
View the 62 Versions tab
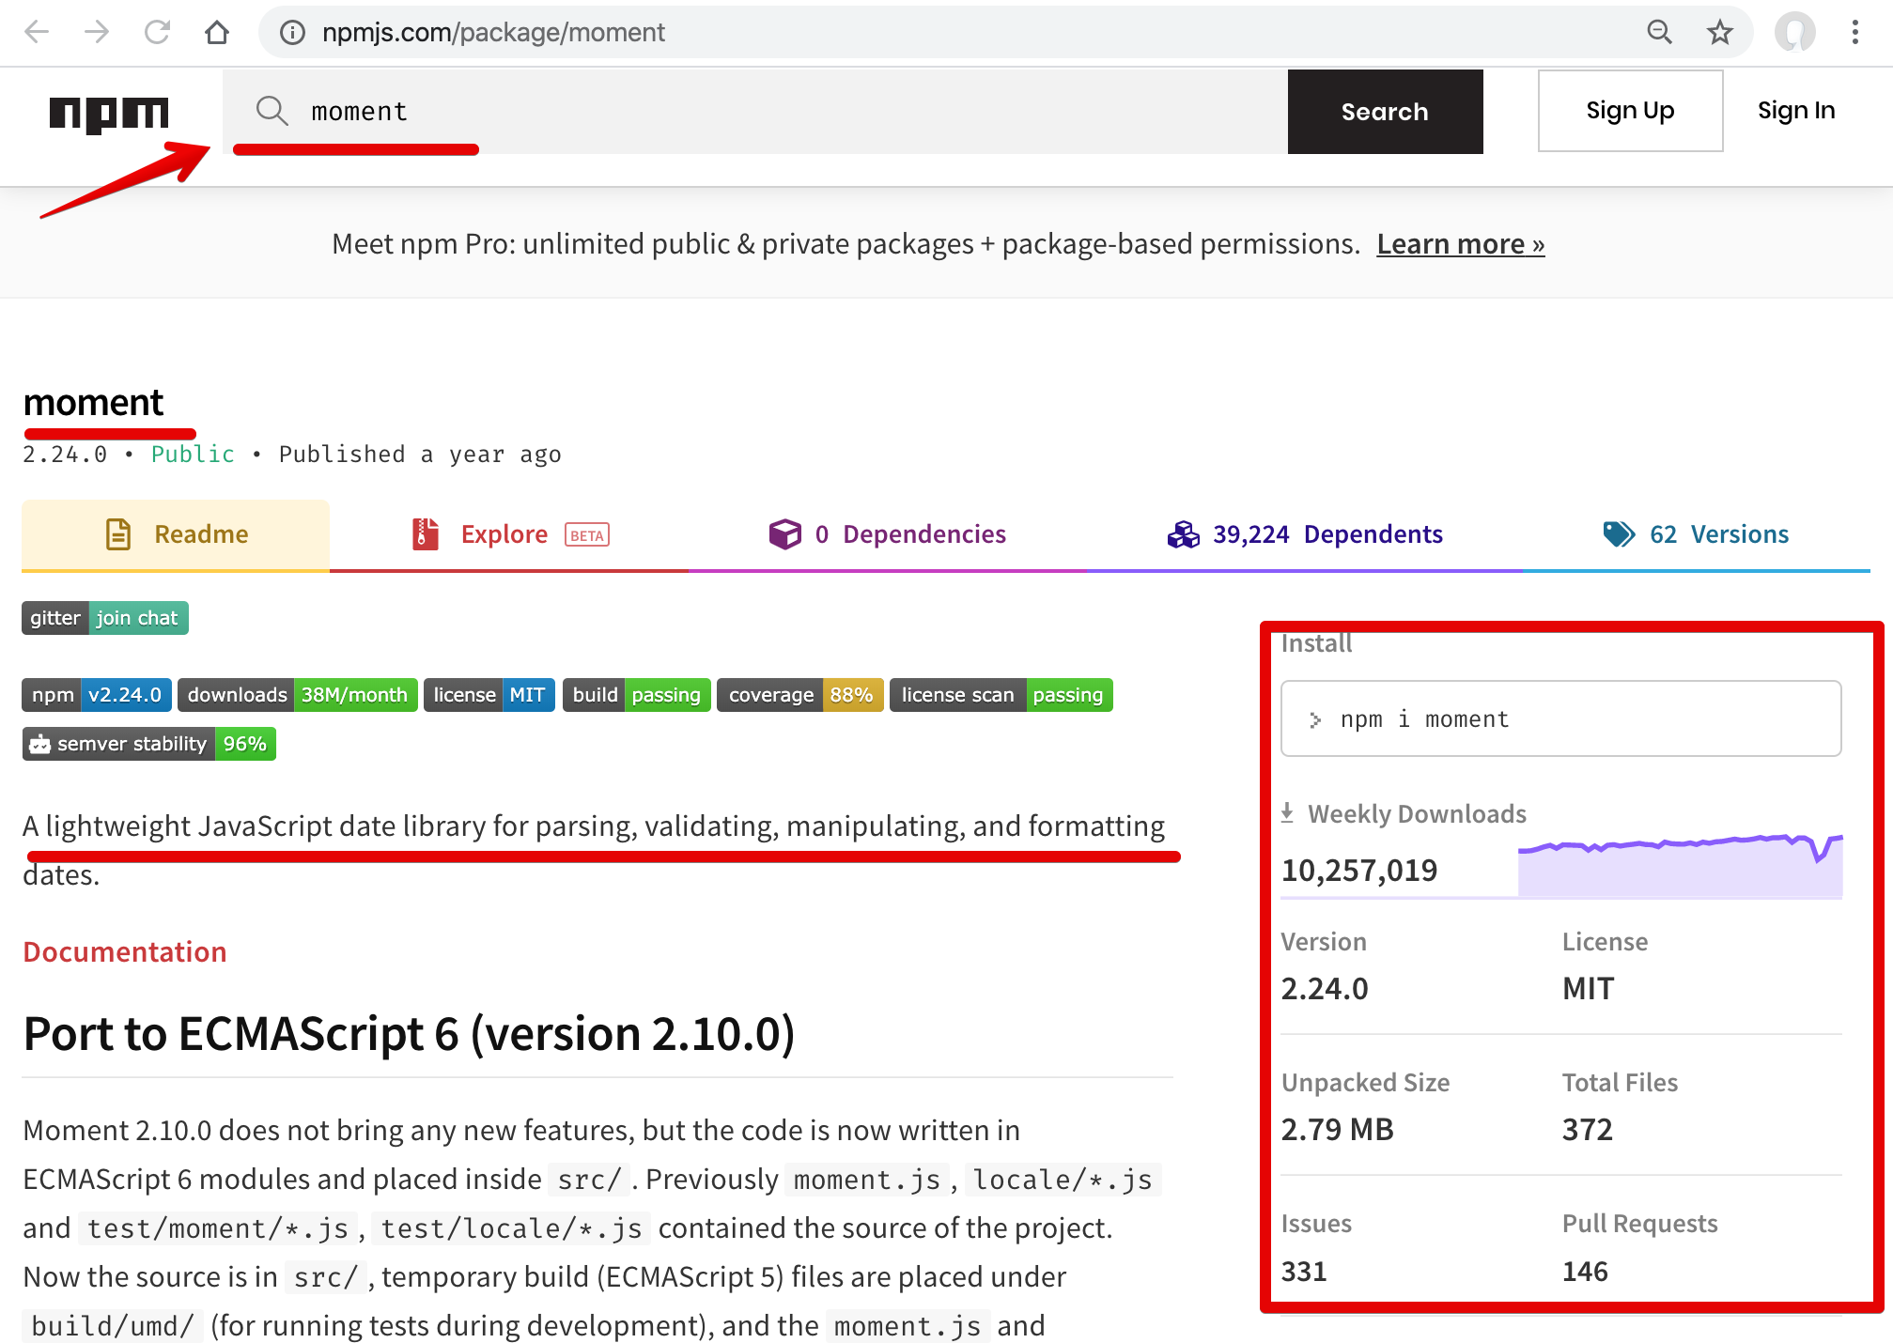pos(1696,534)
